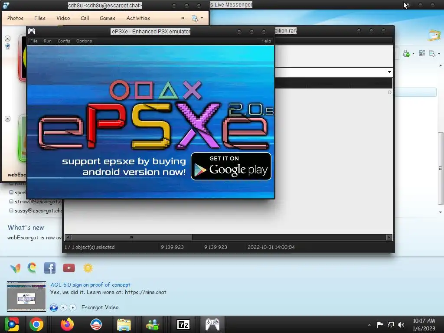Click the contact list layout icon in Messenger
This screenshot has width=444, height=333.
click(422, 53)
